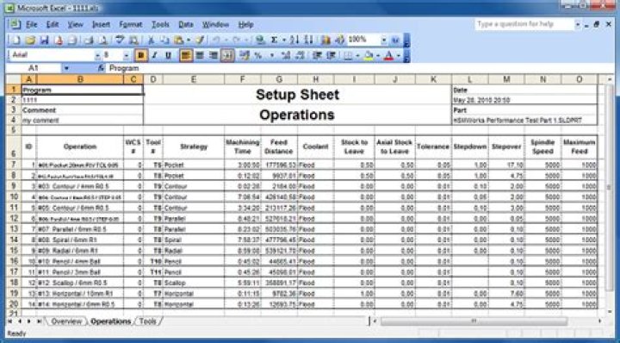Open the Arial font name dropdown
This screenshot has height=343, width=620.
point(97,55)
